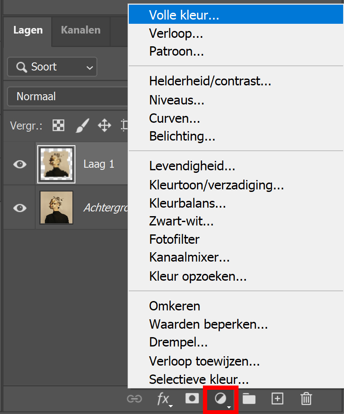
Task: Select Verloop toewijzen menu entry
Action: [x=204, y=361]
